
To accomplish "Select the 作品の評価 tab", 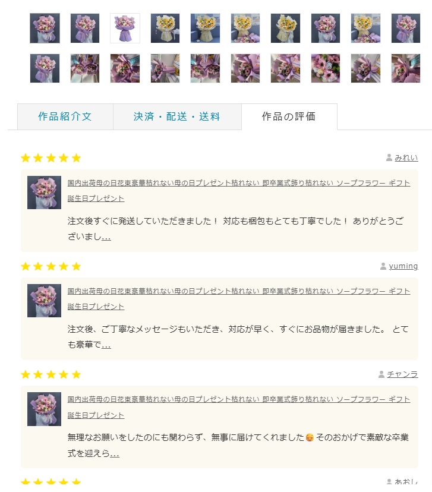I will [289, 116].
